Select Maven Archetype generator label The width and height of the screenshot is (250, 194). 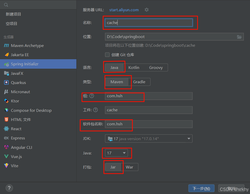(27, 46)
